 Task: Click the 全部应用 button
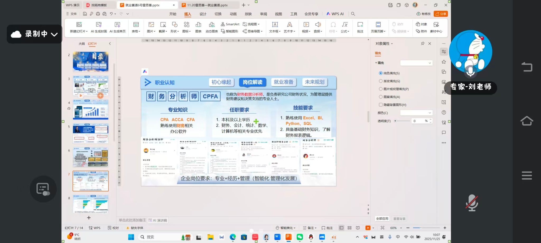382,218
